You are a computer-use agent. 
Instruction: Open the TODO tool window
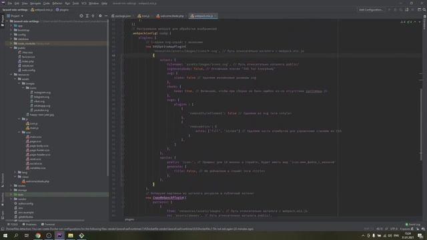[x=12, y=225]
